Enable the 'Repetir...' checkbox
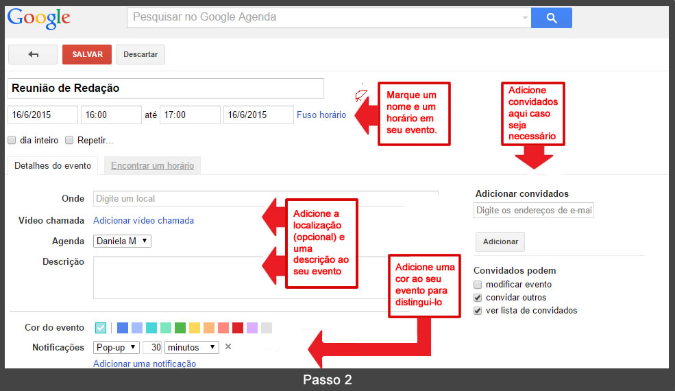Image resolution: width=675 pixels, height=391 pixels. [x=69, y=140]
